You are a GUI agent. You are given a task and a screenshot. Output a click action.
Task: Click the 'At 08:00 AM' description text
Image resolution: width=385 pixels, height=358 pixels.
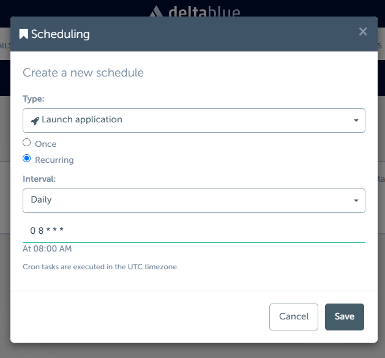point(47,249)
